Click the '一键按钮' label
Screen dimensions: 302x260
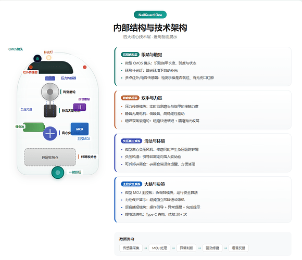[75, 172]
